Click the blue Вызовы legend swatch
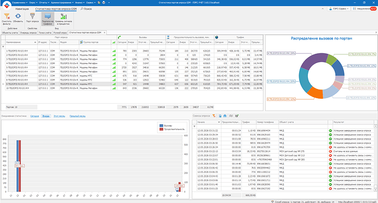The image size is (378, 203). pyautogui.click(x=161, y=126)
